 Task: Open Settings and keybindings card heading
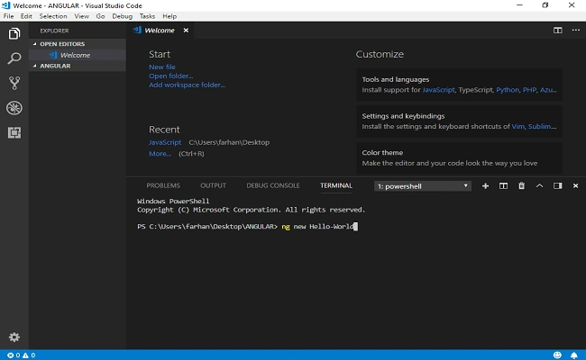click(403, 116)
